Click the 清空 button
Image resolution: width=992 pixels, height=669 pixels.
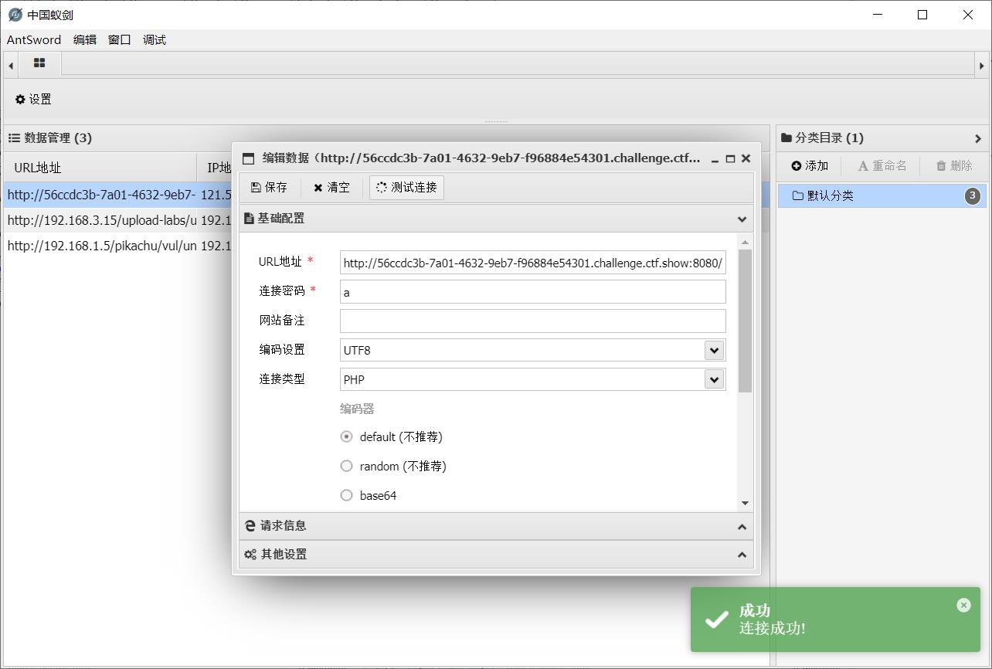(x=331, y=187)
